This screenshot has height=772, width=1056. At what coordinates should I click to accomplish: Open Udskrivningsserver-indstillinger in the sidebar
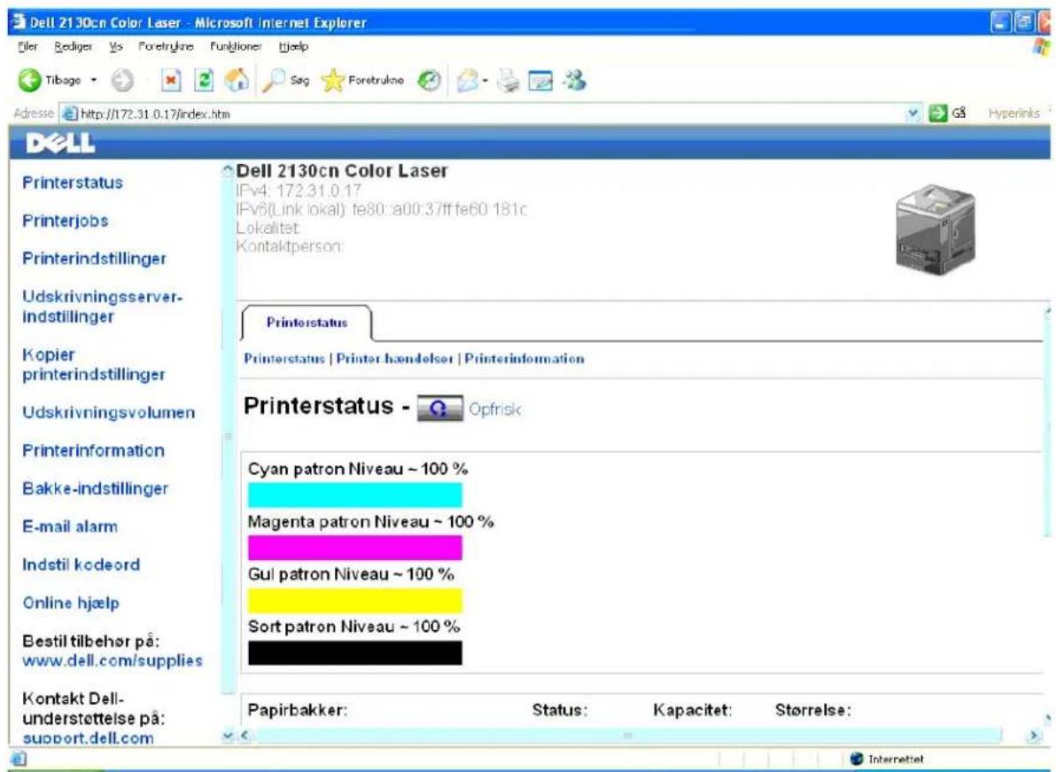pyautogui.click(x=103, y=307)
